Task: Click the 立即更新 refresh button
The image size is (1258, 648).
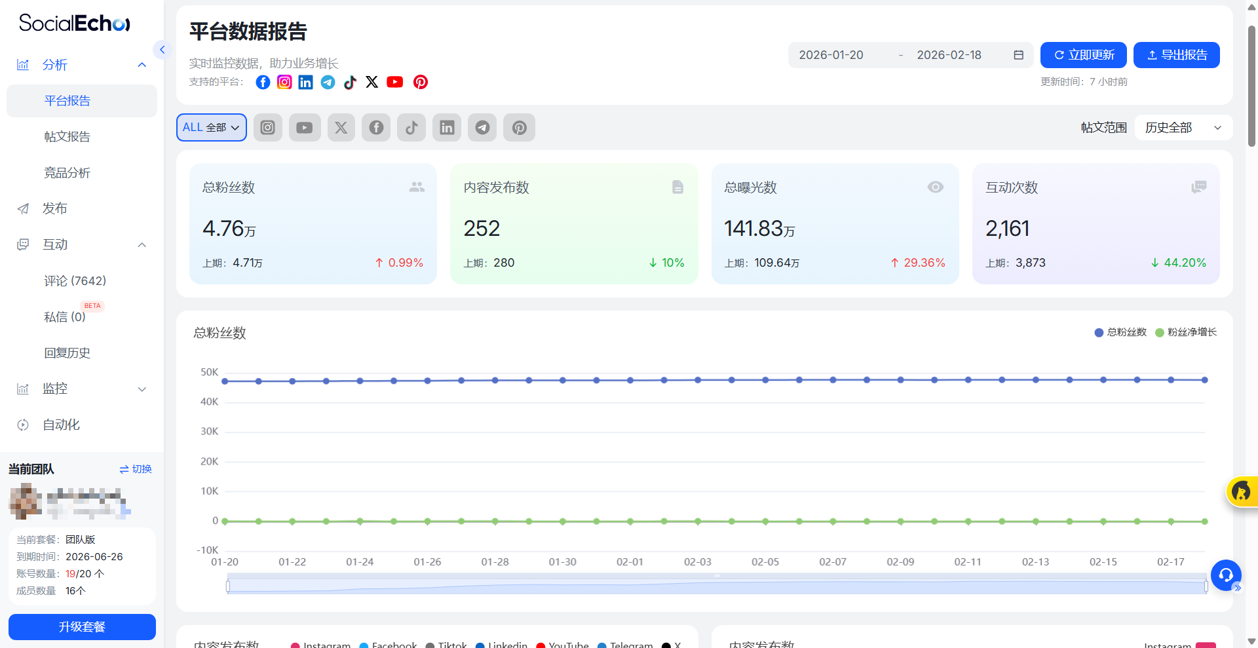Action: 1083,55
